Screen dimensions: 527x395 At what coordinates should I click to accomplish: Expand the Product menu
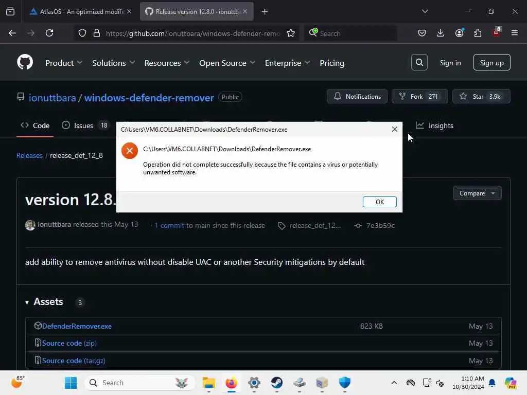tap(63, 63)
